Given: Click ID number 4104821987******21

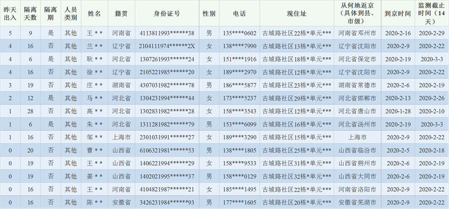Looking at the screenshot, I should pos(167,189).
